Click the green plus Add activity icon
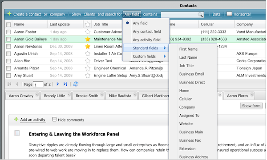Viewport: 267px width, 160px height. click(16, 120)
